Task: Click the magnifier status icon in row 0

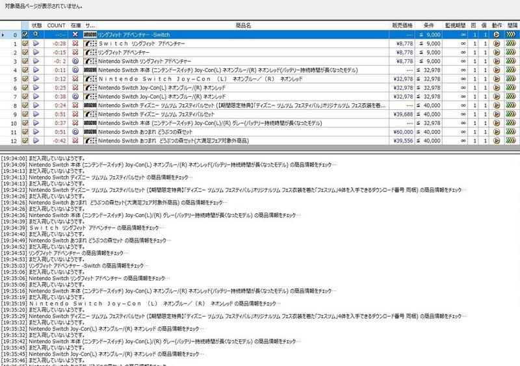Action: [x=36, y=34]
